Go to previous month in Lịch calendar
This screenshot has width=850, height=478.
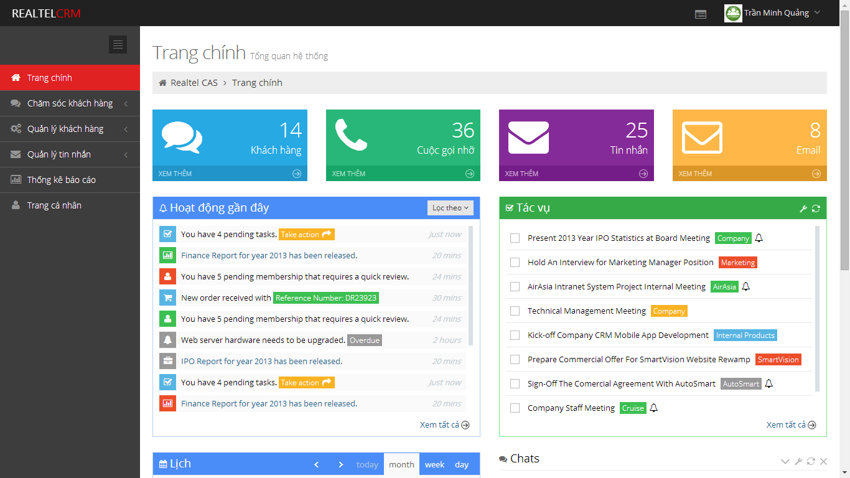pyautogui.click(x=316, y=464)
